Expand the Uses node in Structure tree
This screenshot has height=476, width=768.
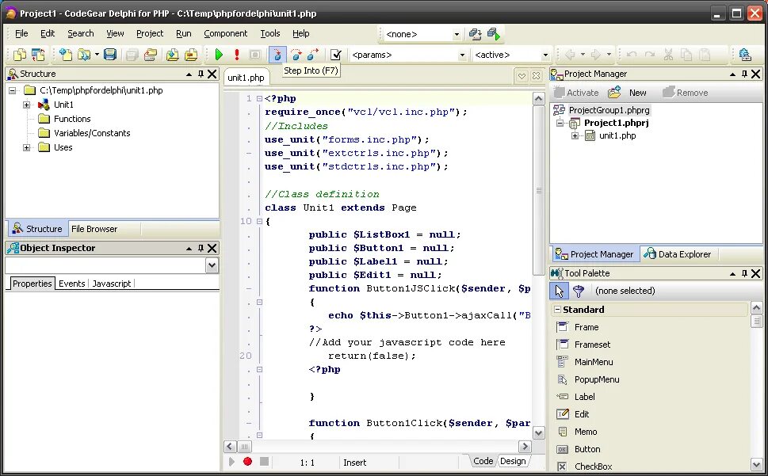point(26,147)
